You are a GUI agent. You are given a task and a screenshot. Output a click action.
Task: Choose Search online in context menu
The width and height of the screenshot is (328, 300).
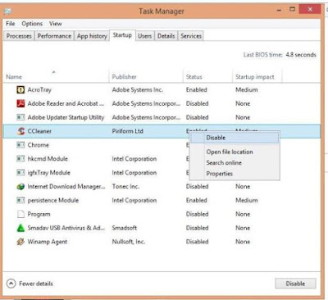[x=235, y=163]
